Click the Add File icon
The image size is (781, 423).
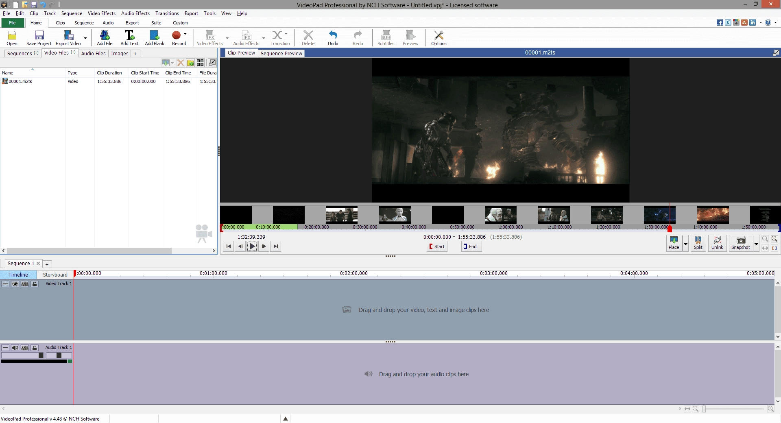point(105,38)
